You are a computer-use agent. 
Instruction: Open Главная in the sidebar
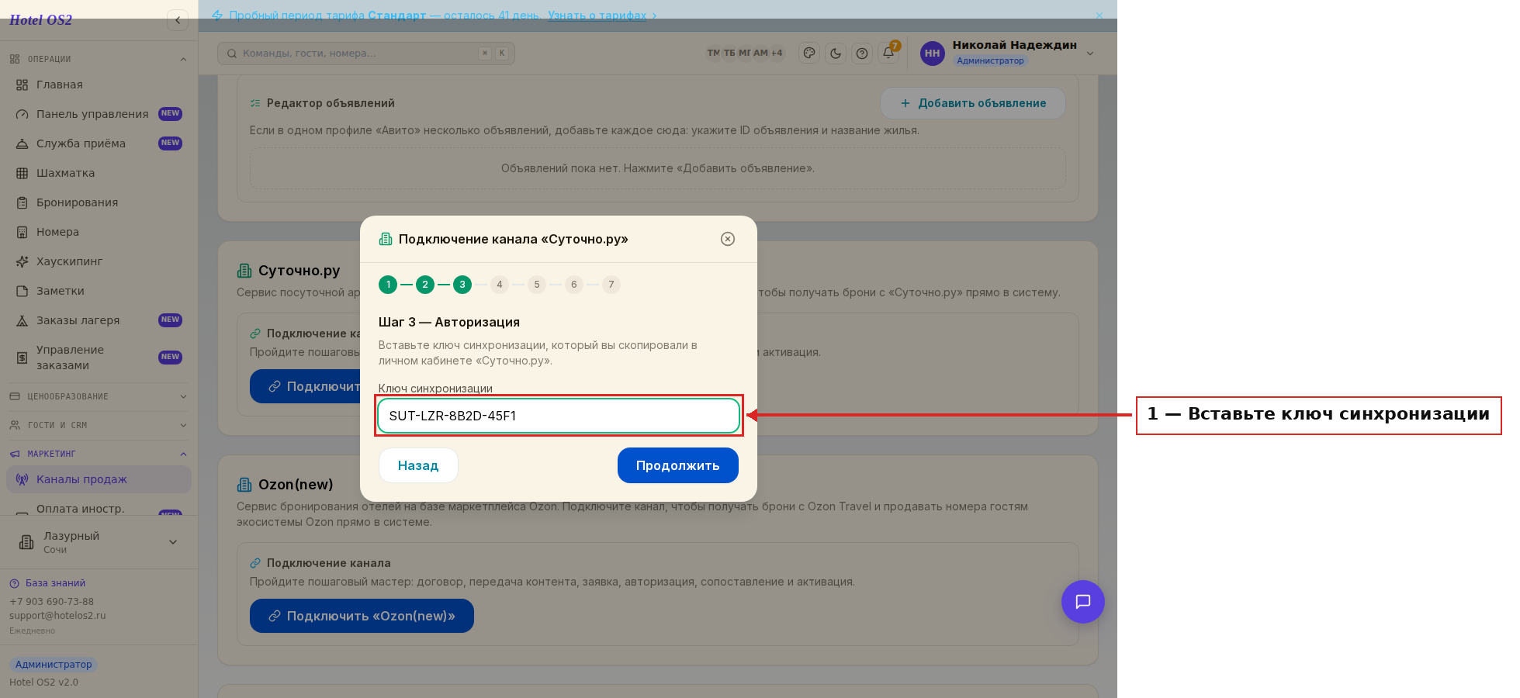(99, 85)
